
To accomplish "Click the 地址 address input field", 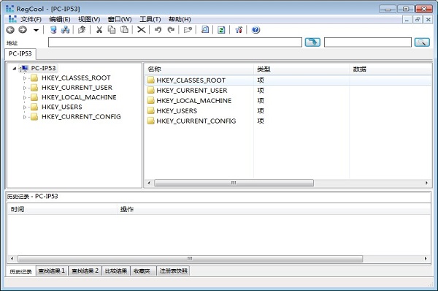I will 175,42.
